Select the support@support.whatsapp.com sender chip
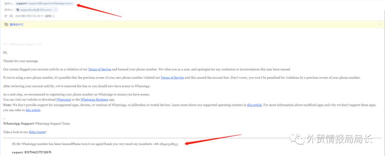 45,3
